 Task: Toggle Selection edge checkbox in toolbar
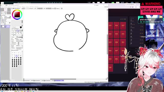coord(30,8)
